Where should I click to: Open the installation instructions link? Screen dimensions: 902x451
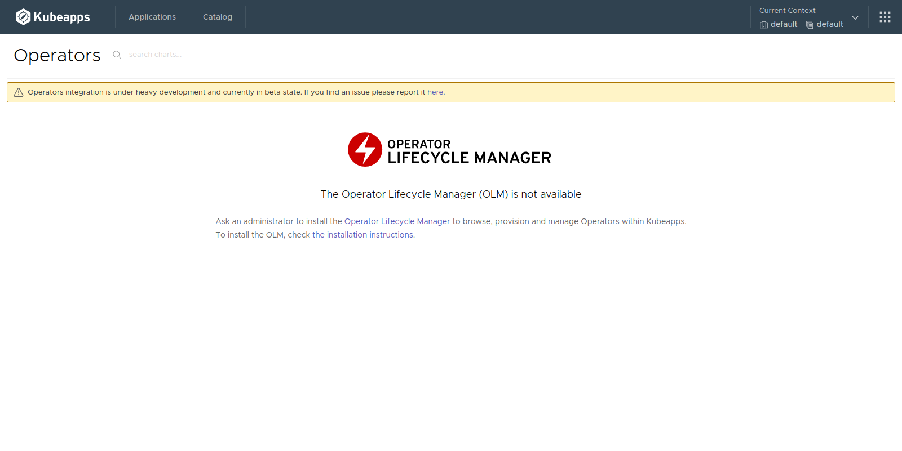tap(363, 235)
